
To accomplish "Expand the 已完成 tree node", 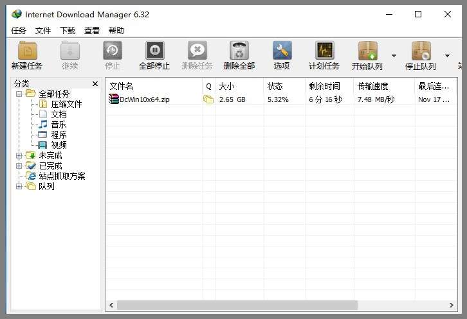I will pyautogui.click(x=19, y=166).
